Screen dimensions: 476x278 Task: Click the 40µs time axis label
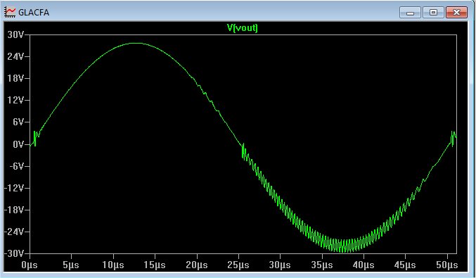[364, 265]
